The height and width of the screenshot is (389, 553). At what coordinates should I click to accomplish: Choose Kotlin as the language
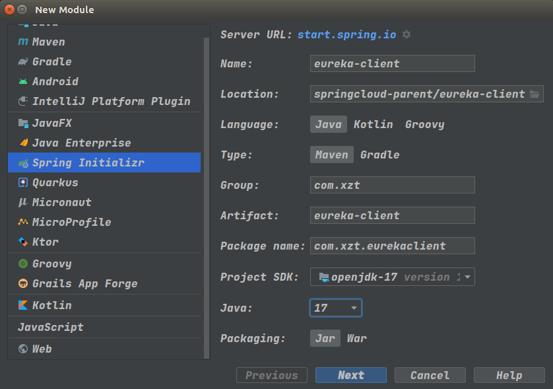[x=373, y=124]
